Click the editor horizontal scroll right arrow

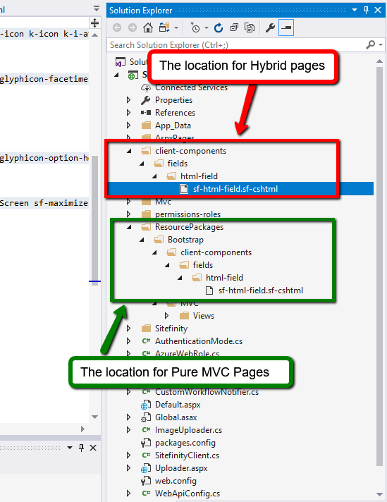[x=83, y=429]
